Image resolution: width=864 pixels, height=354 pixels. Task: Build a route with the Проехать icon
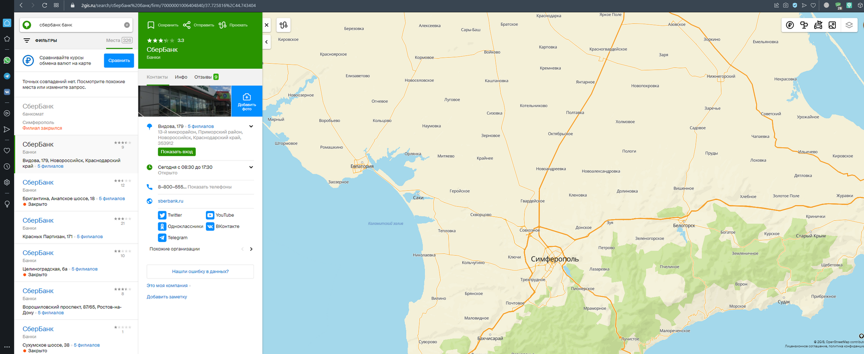(x=222, y=25)
